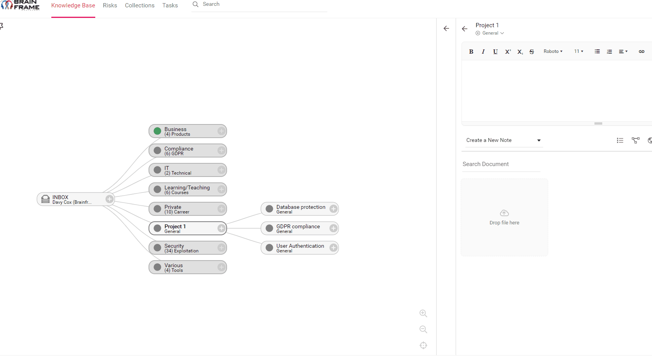Apply subscript formatting
Image resolution: width=652 pixels, height=357 pixels.
coord(520,51)
